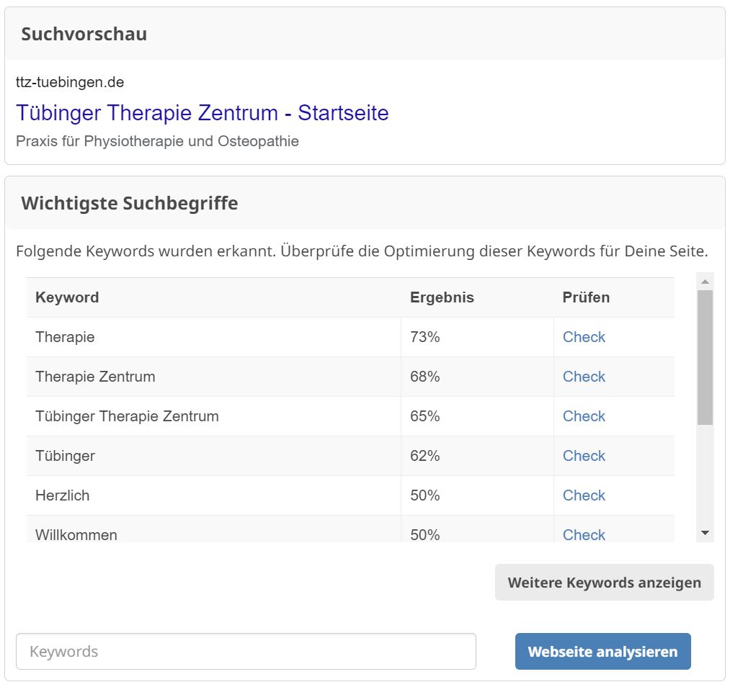Focus the Keywords input field
The image size is (743, 687).
pyautogui.click(x=246, y=652)
